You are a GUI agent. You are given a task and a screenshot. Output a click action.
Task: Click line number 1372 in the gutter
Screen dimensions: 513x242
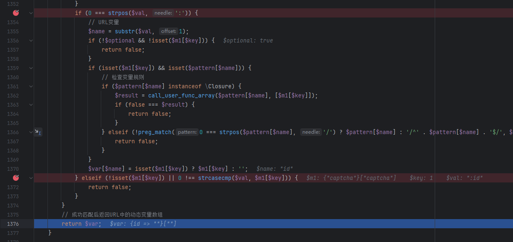click(x=13, y=187)
